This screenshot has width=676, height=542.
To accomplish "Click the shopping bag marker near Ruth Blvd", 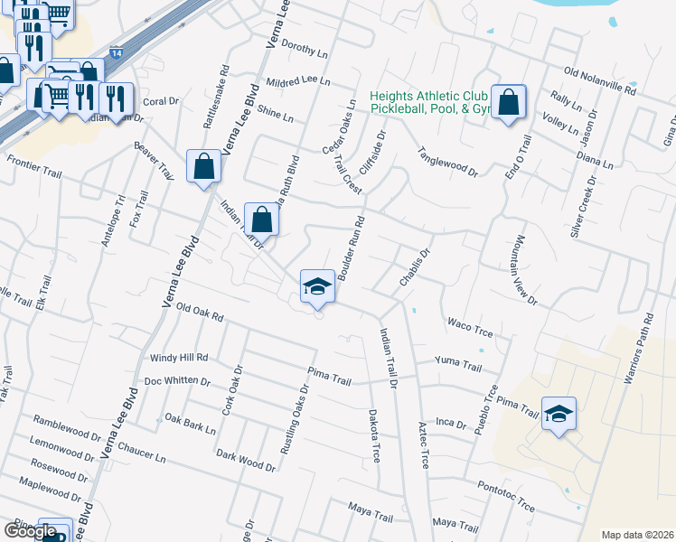I will click(262, 222).
